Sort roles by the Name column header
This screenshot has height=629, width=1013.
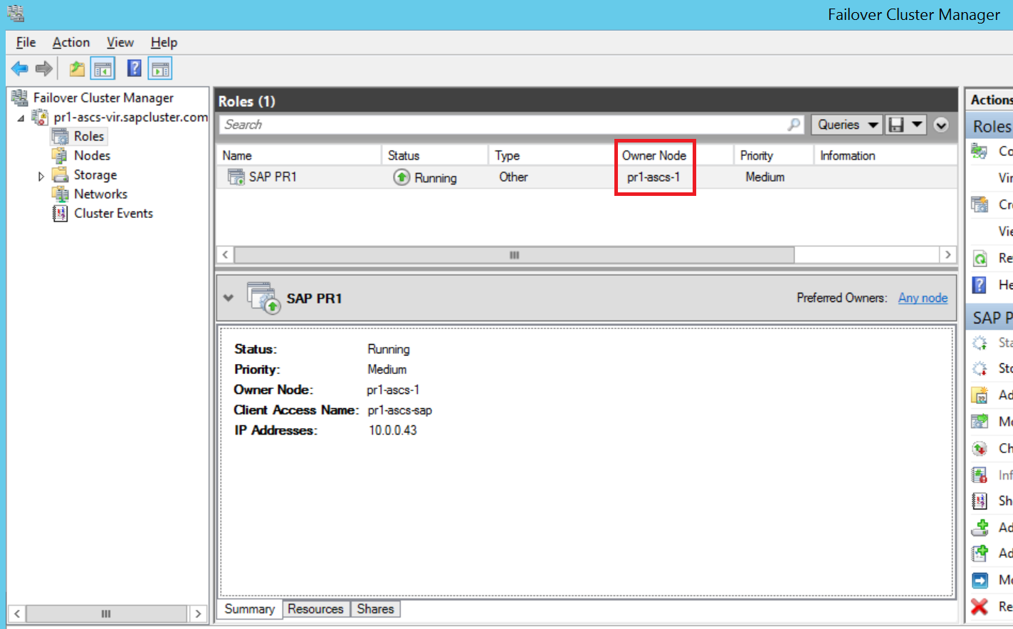click(x=299, y=155)
